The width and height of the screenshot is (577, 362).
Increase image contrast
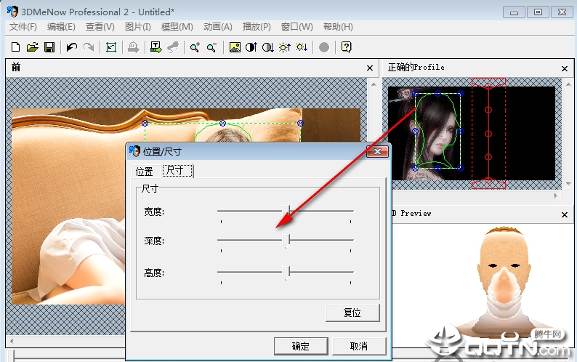coord(251,47)
